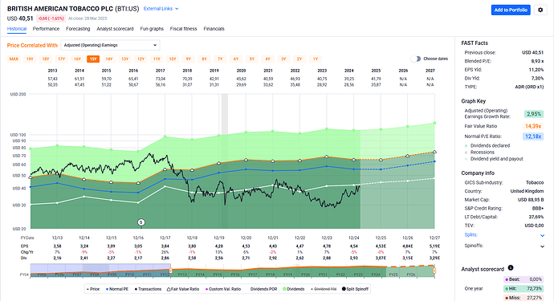This screenshot has height=301, width=554.
Task: Select the 2Y time range
Action: pos(299,59)
